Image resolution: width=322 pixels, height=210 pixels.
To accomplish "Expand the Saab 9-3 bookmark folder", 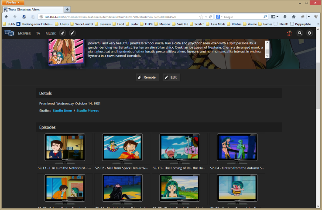I will pos(180,24).
